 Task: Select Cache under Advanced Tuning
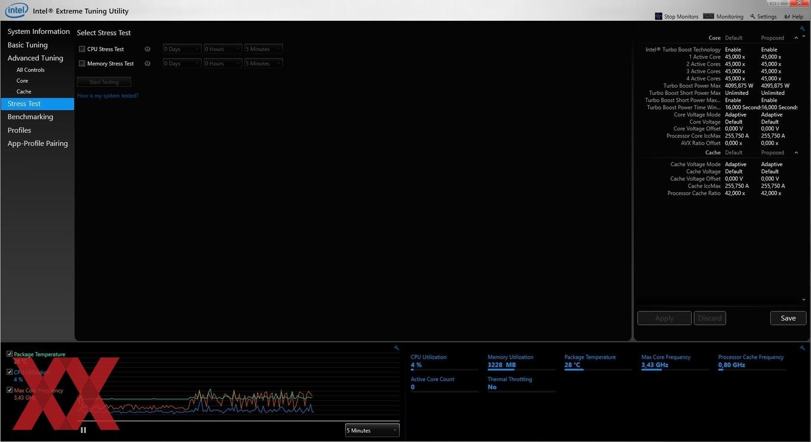[24, 91]
